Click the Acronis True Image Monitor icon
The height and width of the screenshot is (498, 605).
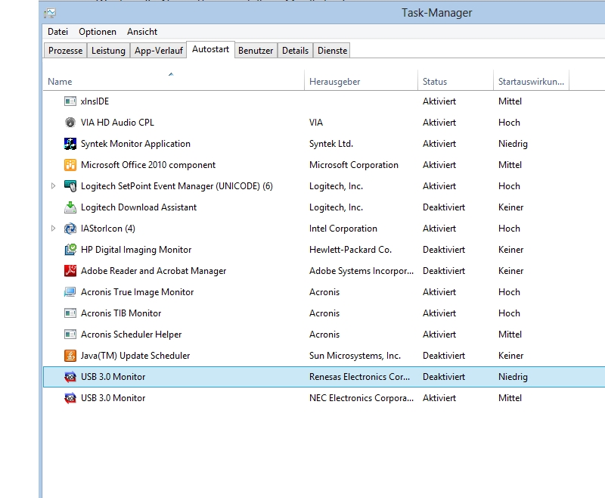point(70,292)
